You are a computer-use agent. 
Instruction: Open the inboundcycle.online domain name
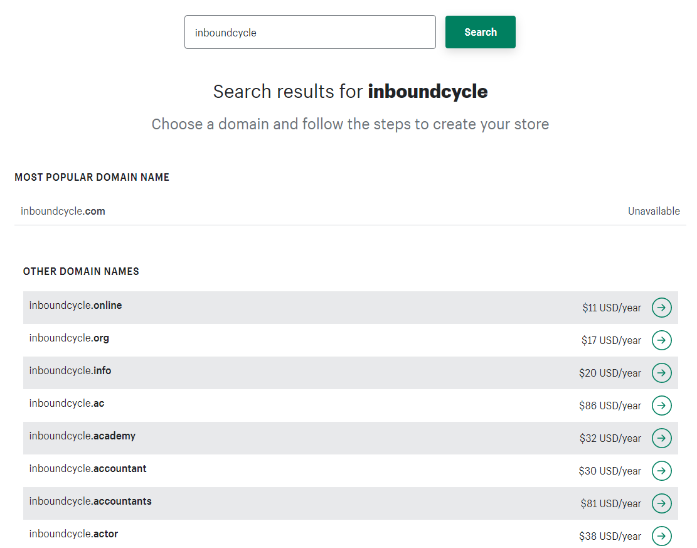pos(75,306)
